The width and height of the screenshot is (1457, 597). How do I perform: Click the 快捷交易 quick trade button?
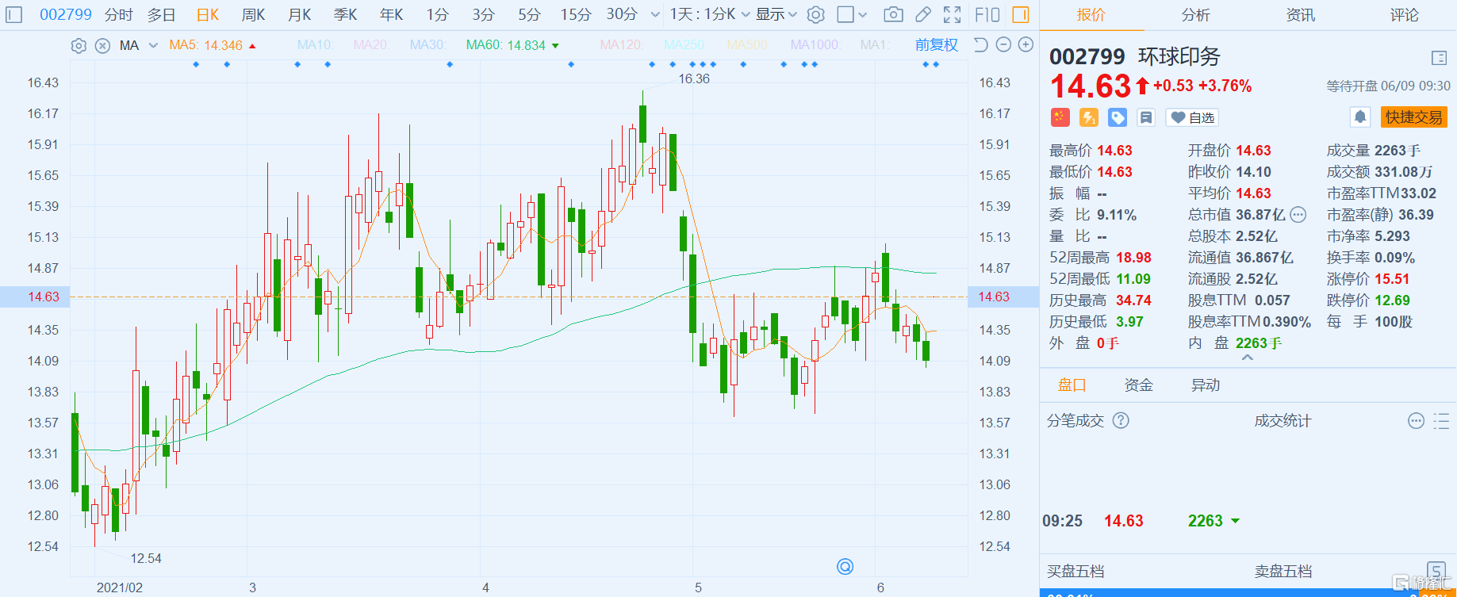1414,117
